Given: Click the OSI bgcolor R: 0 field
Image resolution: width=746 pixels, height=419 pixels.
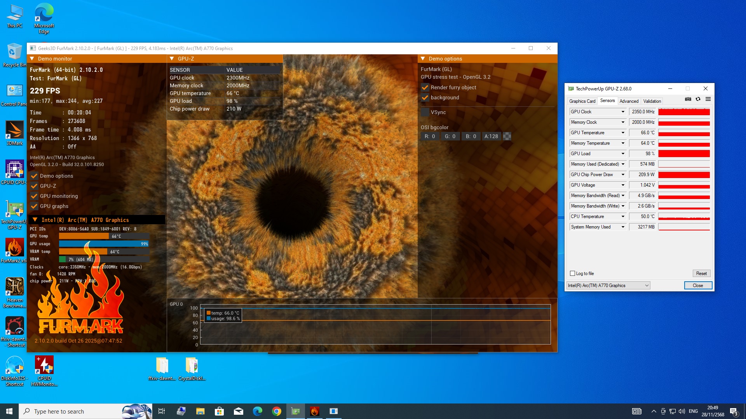Looking at the screenshot, I should [430, 136].
